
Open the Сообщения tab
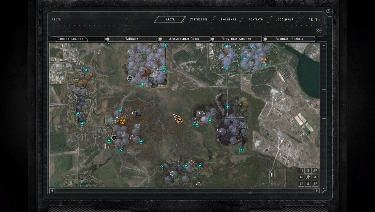(284, 19)
